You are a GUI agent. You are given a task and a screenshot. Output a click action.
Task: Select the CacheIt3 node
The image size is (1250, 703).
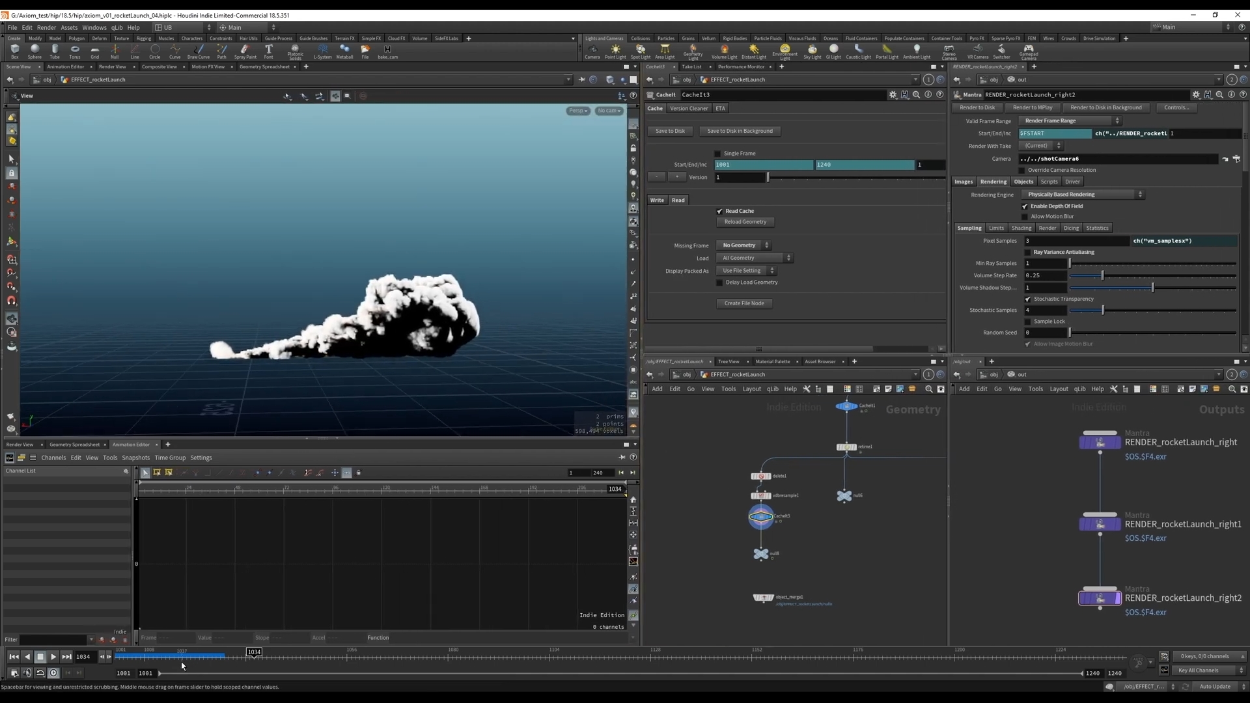760,517
